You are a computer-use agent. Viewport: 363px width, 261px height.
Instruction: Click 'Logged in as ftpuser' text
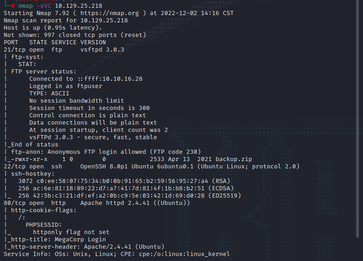coord(66,86)
